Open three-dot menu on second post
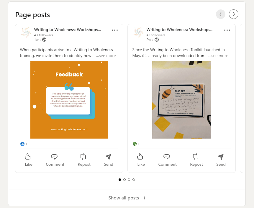 [227, 30]
